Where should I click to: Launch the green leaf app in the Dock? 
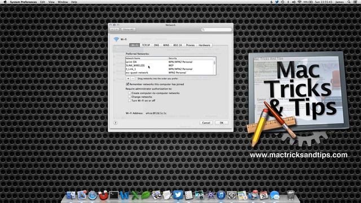point(146,196)
